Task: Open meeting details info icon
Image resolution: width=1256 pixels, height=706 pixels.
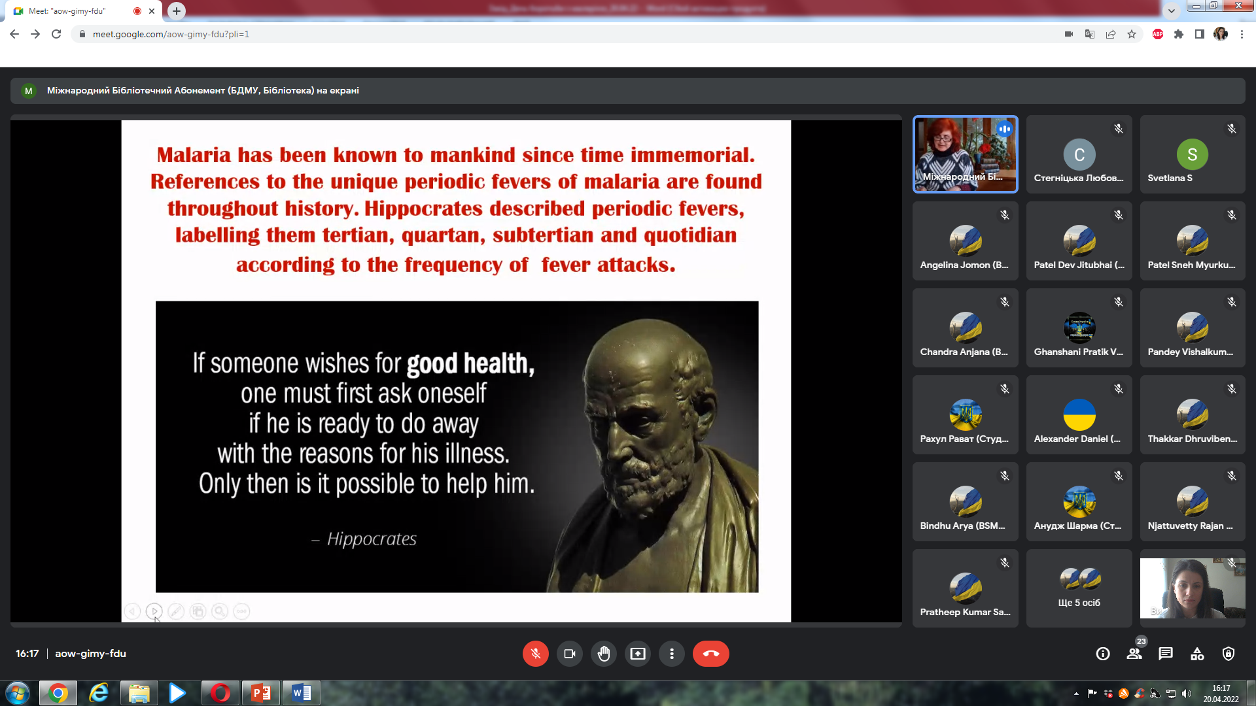Action: tap(1103, 654)
